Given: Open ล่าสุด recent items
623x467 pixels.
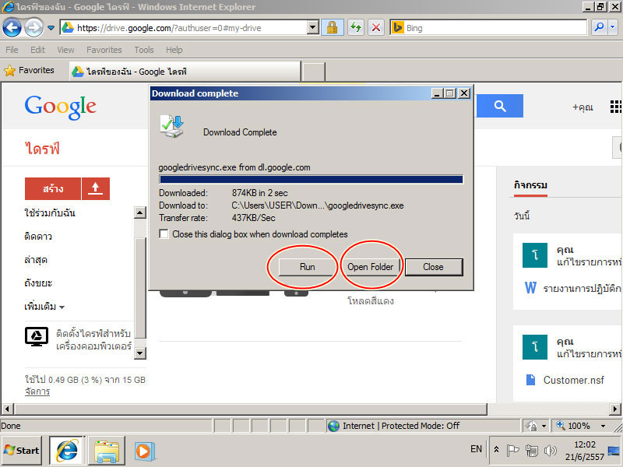Looking at the screenshot, I should click(36, 260).
